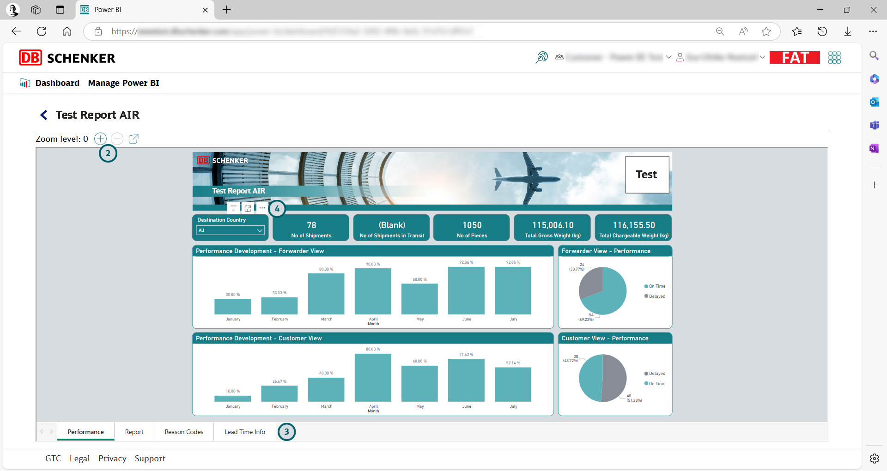Click the back arrow next to Test Report AIR
This screenshot has height=471, width=887.
[x=44, y=115]
